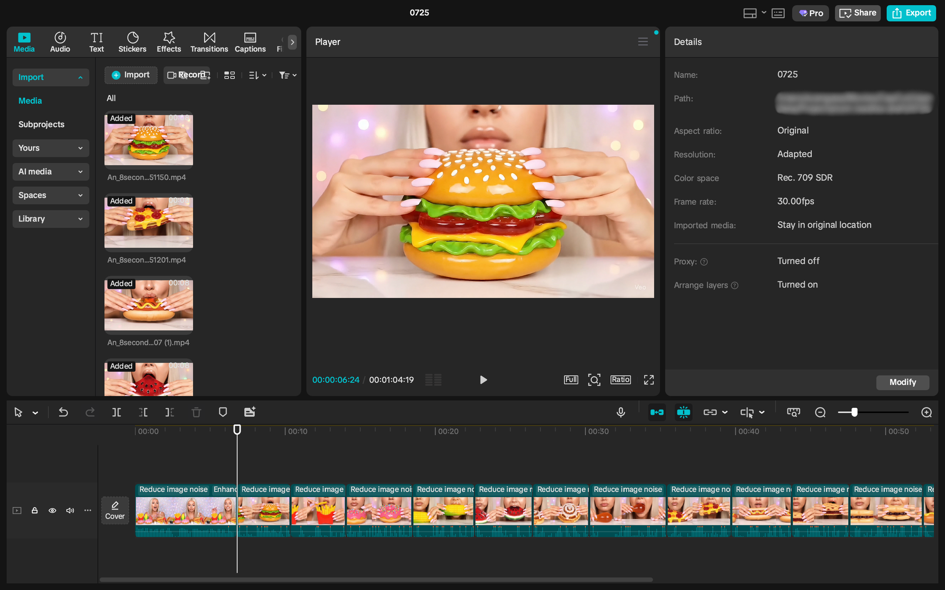Open track more options menu

tap(87, 510)
